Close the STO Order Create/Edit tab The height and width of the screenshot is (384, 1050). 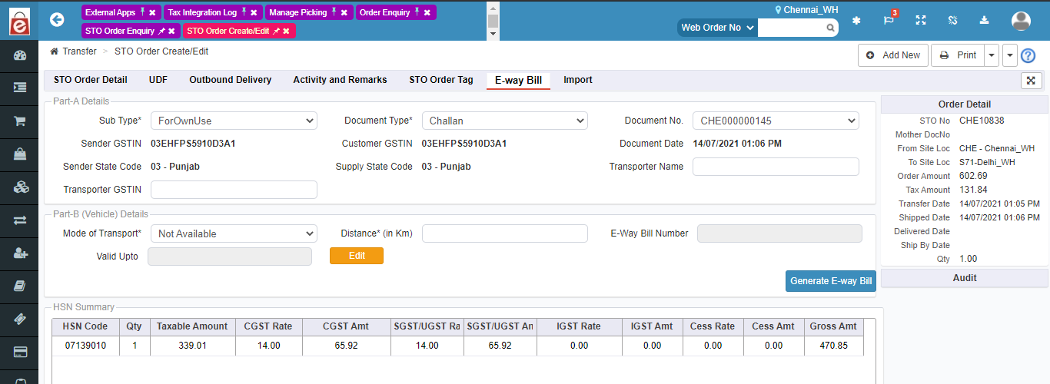click(286, 31)
